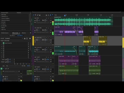The height and width of the screenshot is (93, 124).
Task: Switch to the Effects Rack tab
Action: [x=15, y=33]
